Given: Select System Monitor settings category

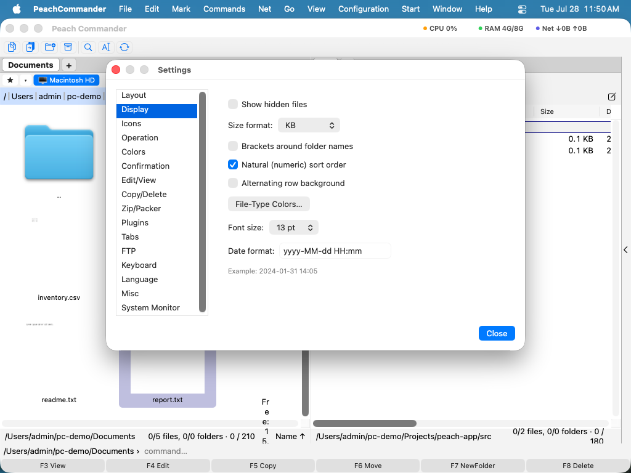Looking at the screenshot, I should [x=157, y=308].
